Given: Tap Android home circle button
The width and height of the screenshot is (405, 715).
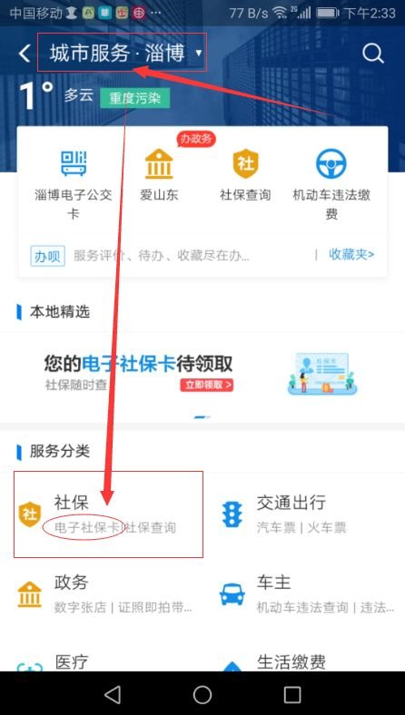Looking at the screenshot, I should [202, 694].
